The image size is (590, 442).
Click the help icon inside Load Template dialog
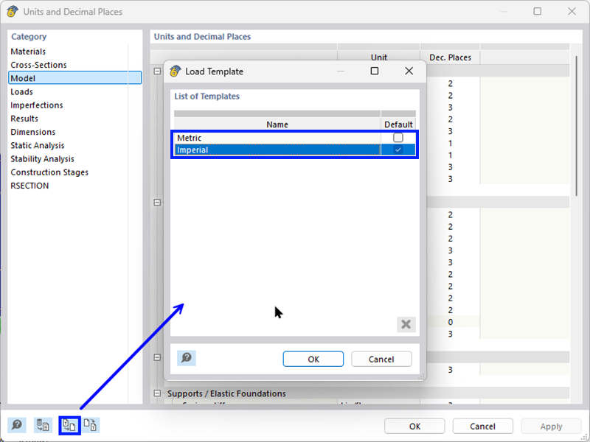(x=187, y=358)
